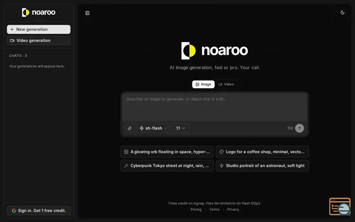Open the Terms link

(214, 210)
